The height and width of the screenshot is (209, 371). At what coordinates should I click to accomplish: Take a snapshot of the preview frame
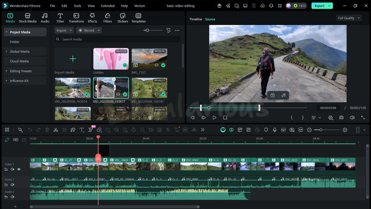pyautogui.click(x=341, y=118)
